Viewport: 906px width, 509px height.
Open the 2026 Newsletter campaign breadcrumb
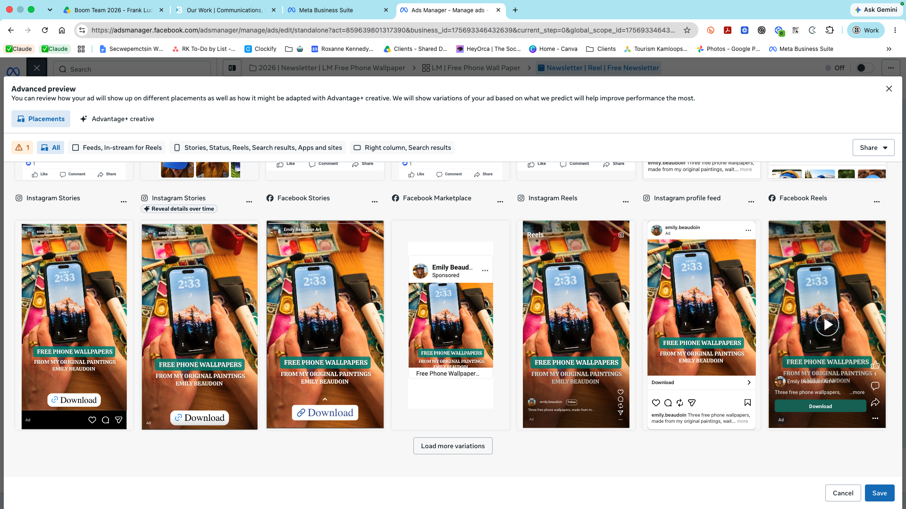(327, 68)
